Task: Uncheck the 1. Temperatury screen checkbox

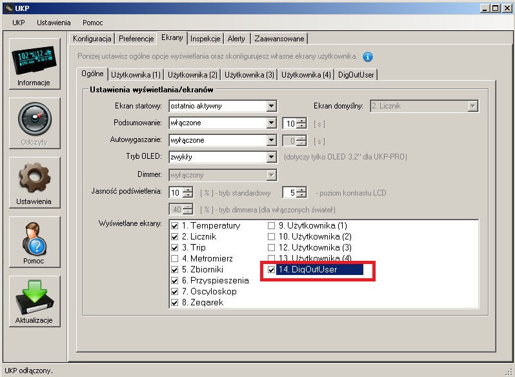Action: [174, 226]
